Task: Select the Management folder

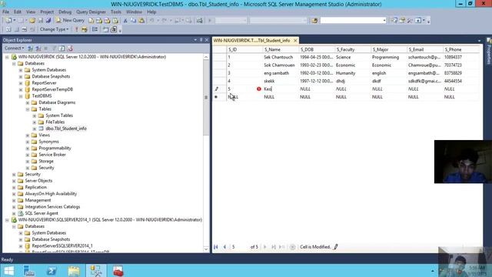Action: tap(38, 200)
